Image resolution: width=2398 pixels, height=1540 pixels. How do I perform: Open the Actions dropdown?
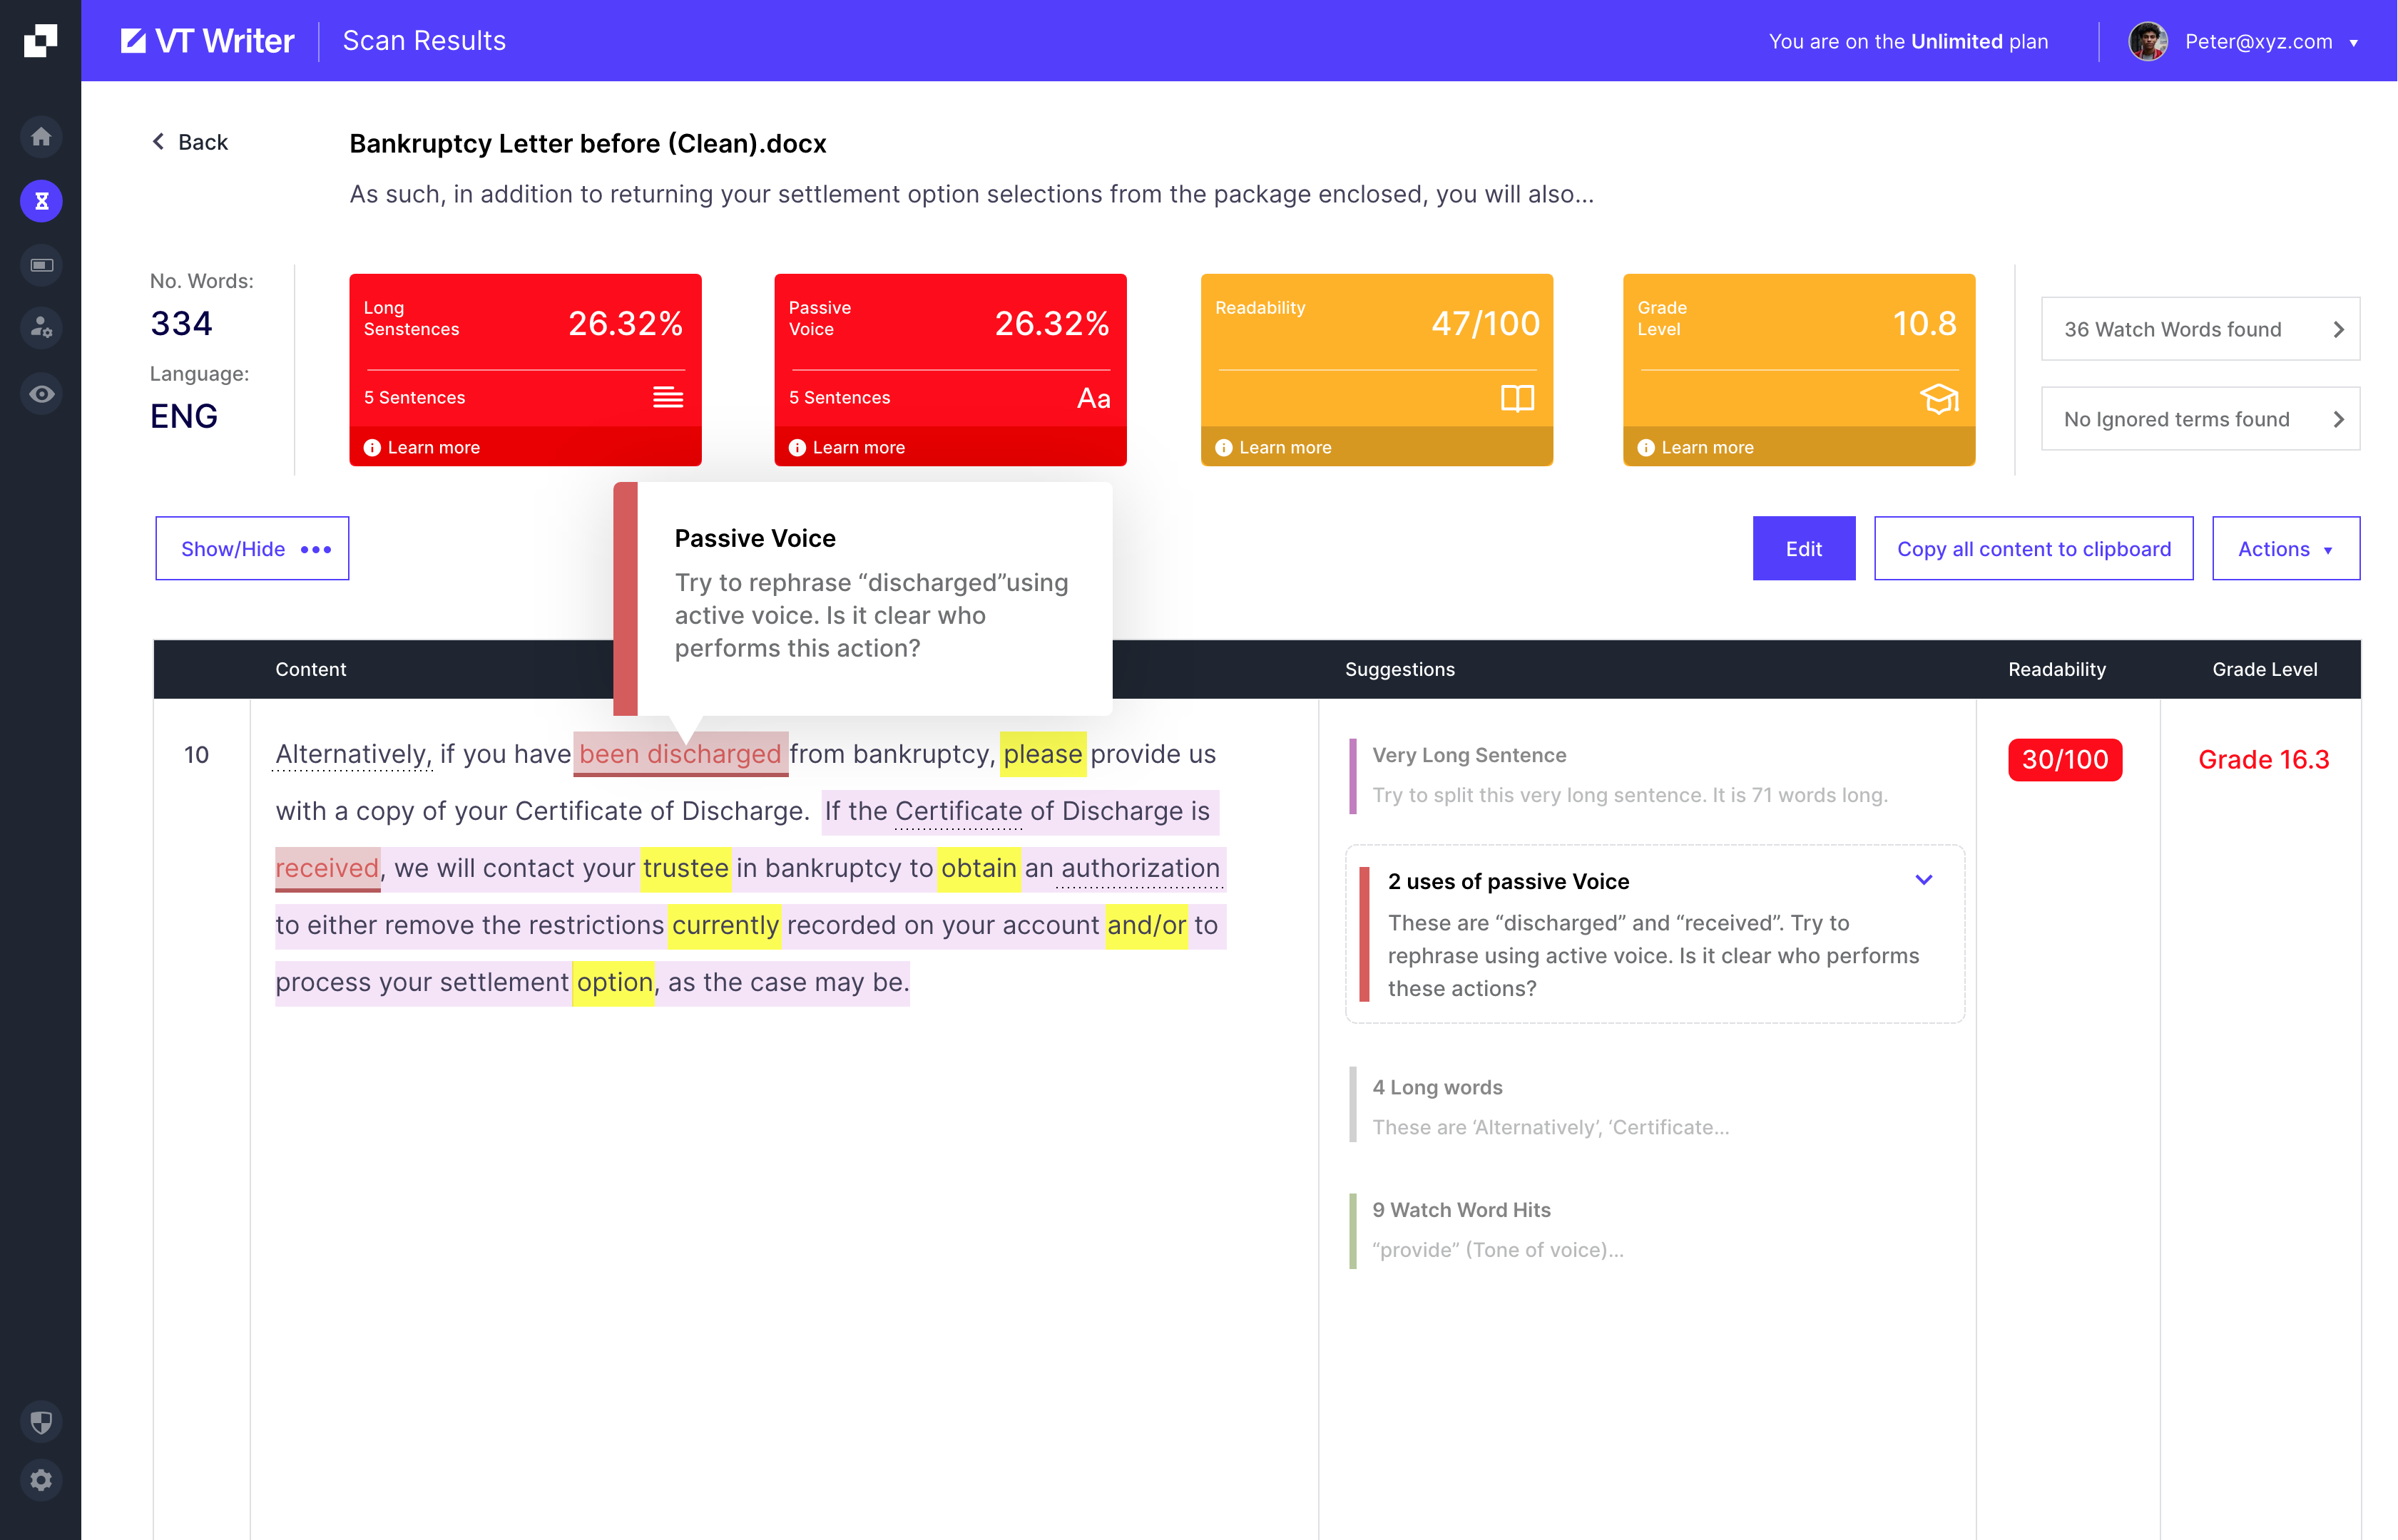[2285, 548]
